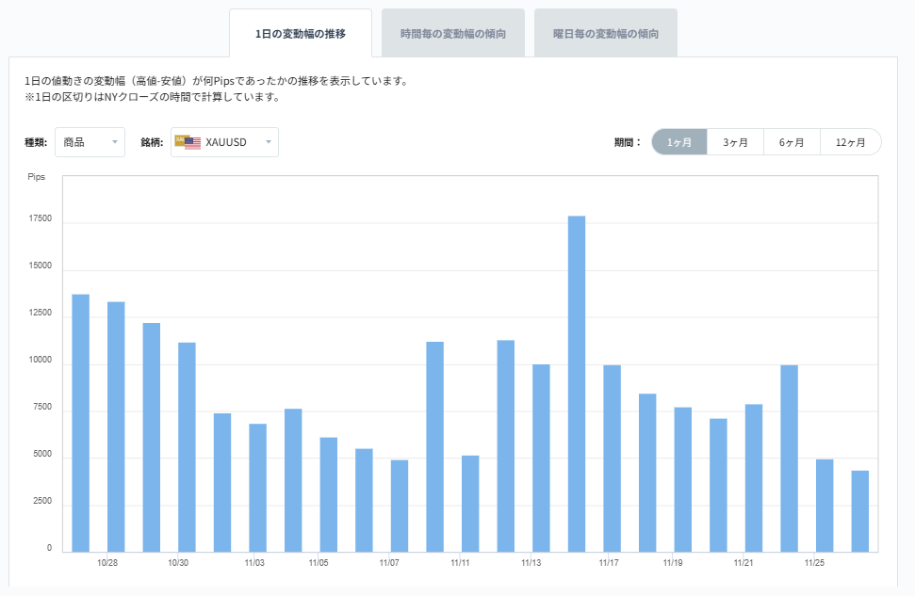The height and width of the screenshot is (596, 915).
Task: Click the first bar above 10/28
Action: click(78, 424)
